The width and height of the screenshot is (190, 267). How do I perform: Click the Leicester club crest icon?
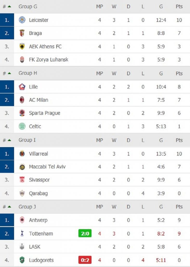click(22, 20)
